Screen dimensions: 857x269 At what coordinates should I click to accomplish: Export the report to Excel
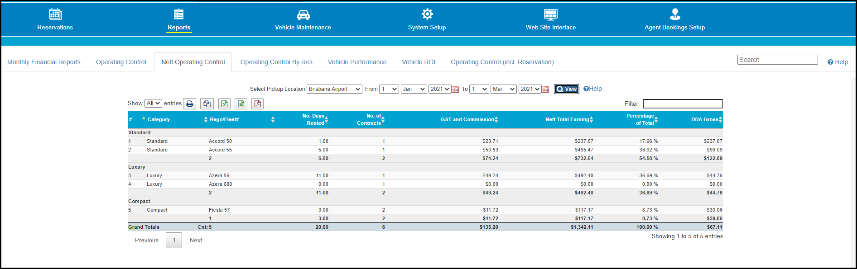coord(224,104)
